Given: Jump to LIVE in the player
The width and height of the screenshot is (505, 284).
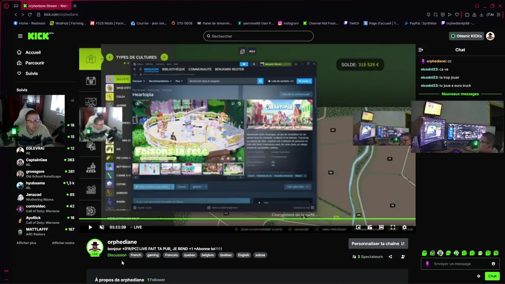Looking at the screenshot, I should (136, 227).
